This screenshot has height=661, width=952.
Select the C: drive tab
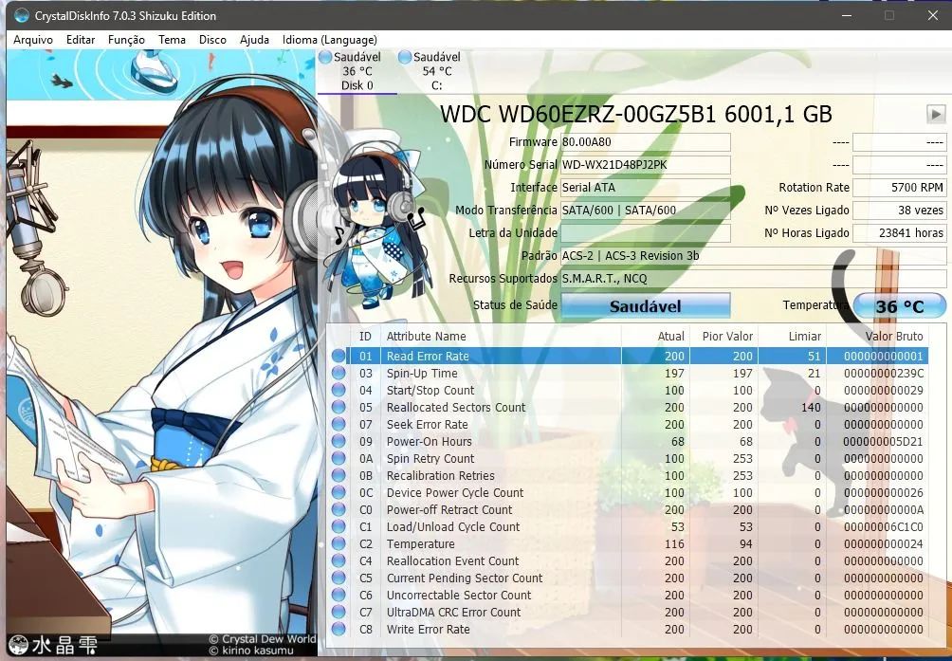[436, 72]
